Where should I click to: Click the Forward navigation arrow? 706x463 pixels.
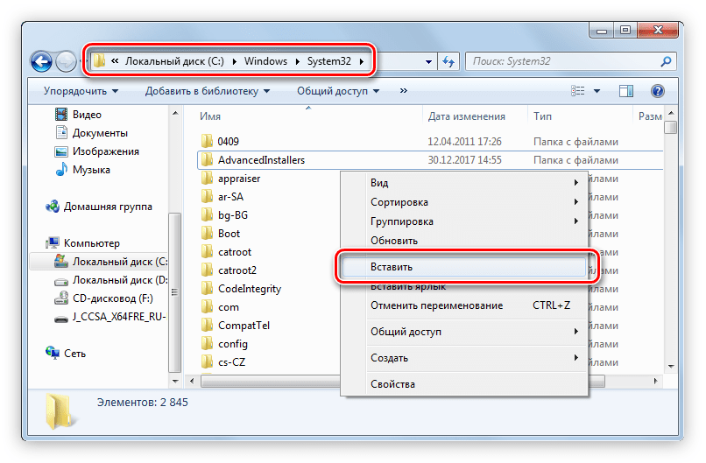[66, 61]
